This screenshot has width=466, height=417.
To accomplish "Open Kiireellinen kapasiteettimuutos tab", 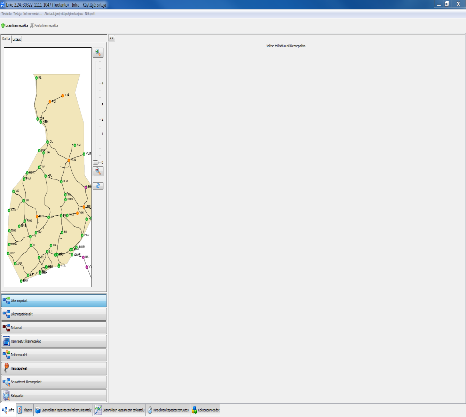I will click(168, 410).
